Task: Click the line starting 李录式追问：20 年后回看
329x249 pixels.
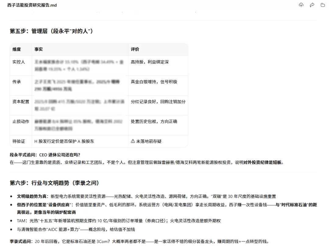Action: 139,242
